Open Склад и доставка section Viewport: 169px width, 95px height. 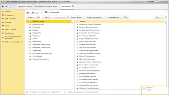(11, 29)
